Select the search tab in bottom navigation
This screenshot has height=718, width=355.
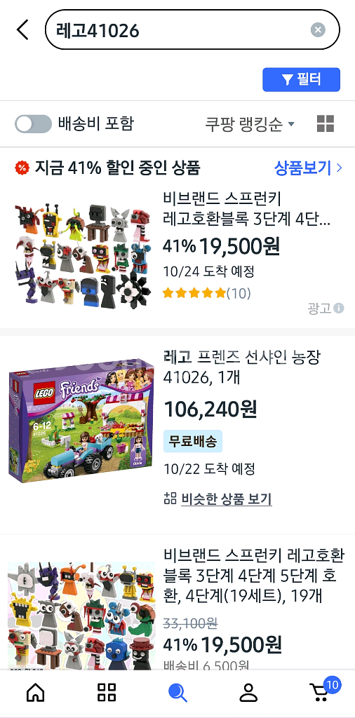click(x=177, y=692)
